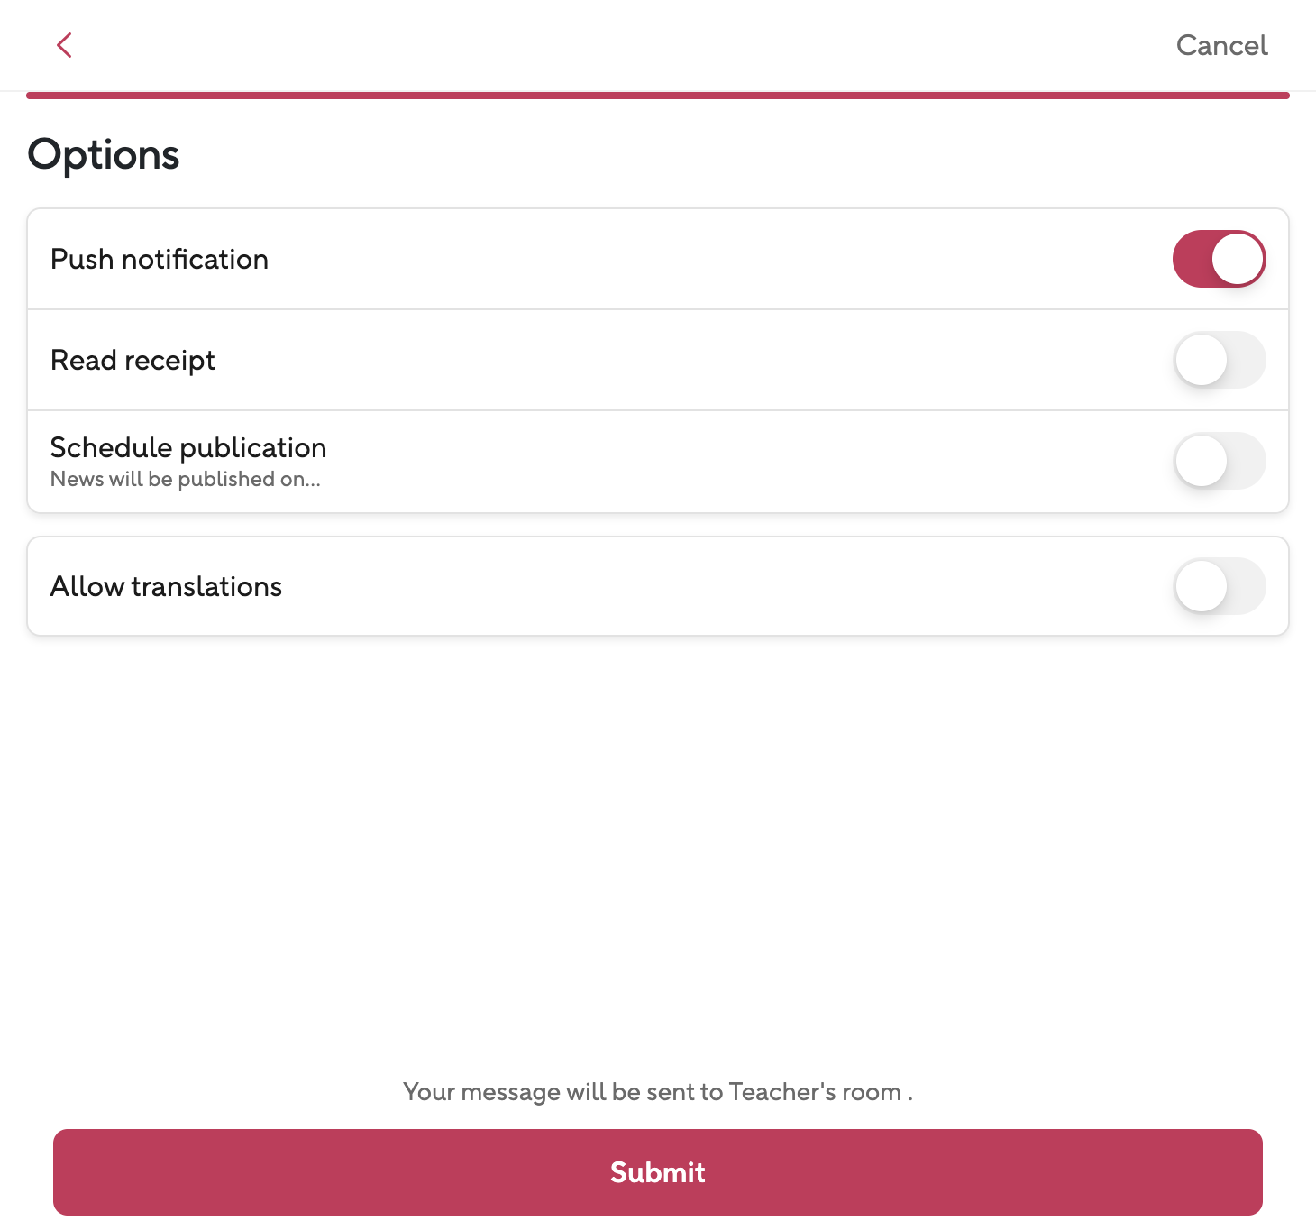Viewport: 1316px width, 1230px height.
Task: Submit the message to Teacher's room
Action: pyautogui.click(x=658, y=1172)
